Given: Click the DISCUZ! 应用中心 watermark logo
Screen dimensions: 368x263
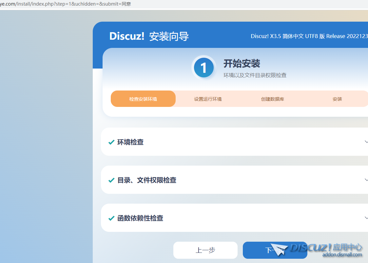Looking at the screenshot, I should click(x=326, y=247).
